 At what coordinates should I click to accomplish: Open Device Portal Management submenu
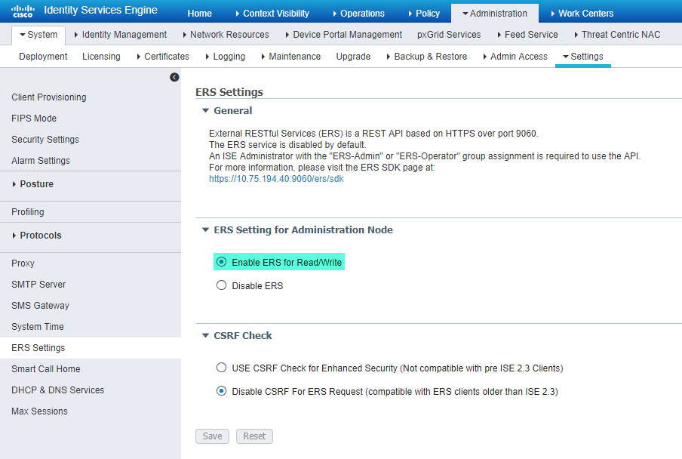click(344, 35)
